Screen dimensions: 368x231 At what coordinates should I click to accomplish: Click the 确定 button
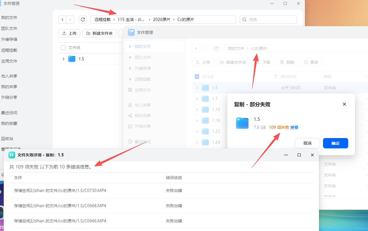[335, 143]
